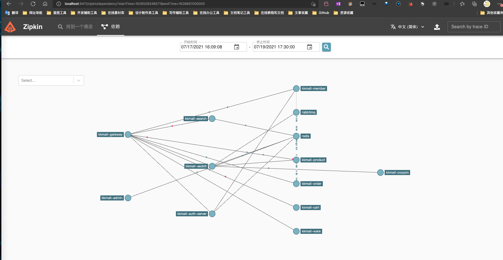Open browser favorites list icon

point(462,4)
